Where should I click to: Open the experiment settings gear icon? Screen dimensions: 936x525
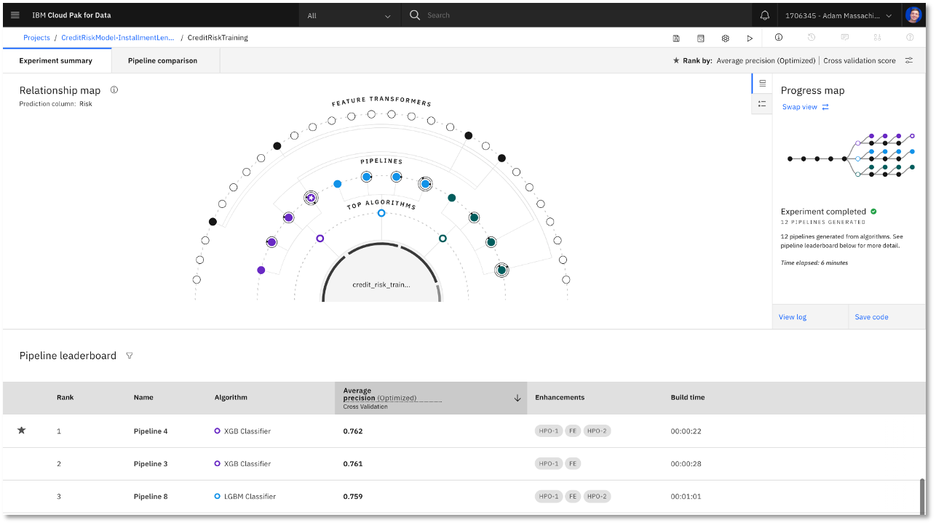725,38
